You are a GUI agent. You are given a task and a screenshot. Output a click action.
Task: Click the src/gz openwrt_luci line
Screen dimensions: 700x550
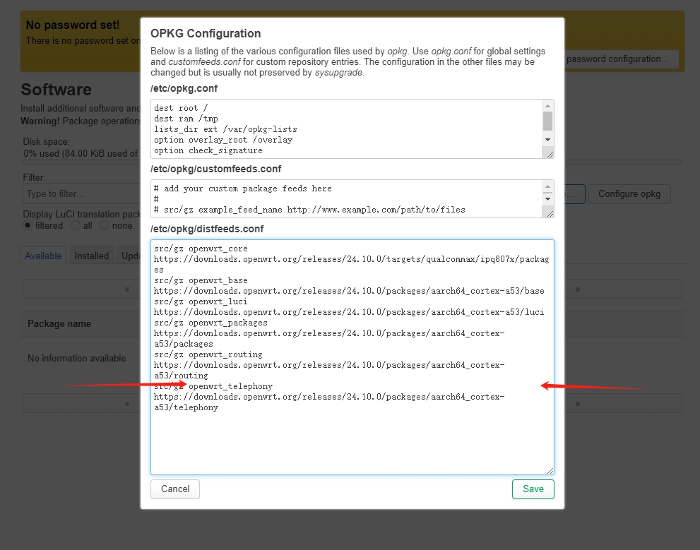[x=201, y=301]
